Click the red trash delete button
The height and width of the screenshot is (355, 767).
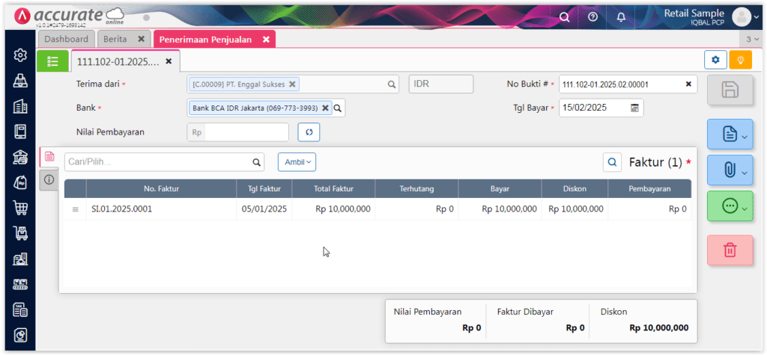(730, 250)
